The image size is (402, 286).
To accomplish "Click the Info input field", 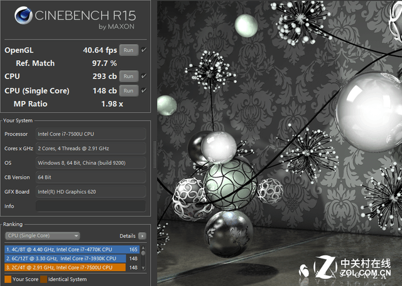I will click(90, 206).
